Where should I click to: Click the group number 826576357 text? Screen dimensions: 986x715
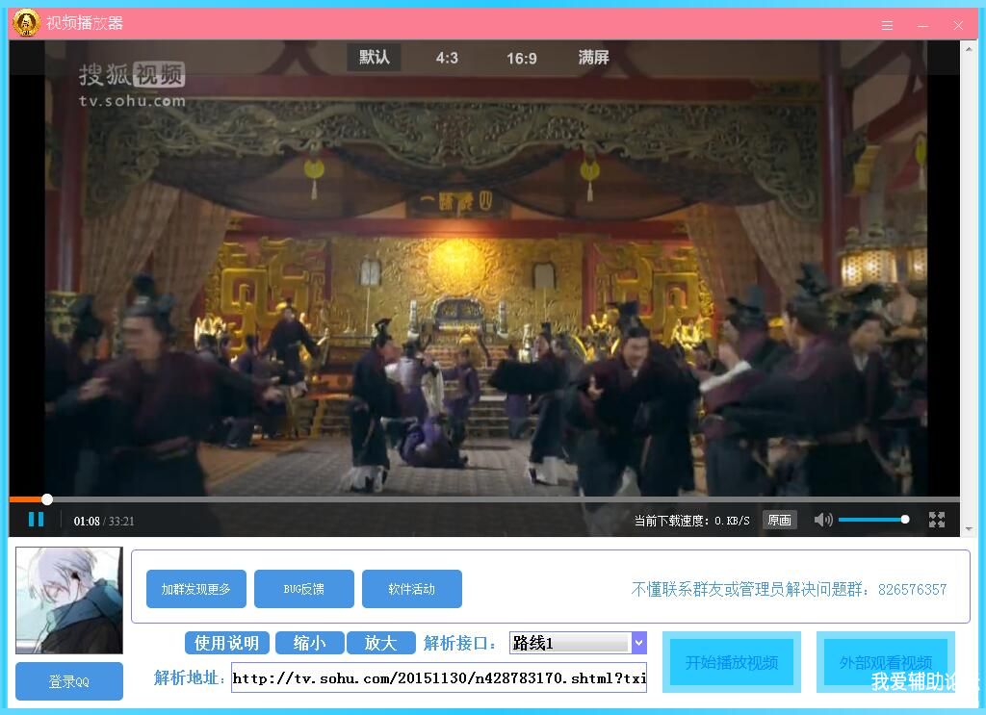[x=913, y=589]
